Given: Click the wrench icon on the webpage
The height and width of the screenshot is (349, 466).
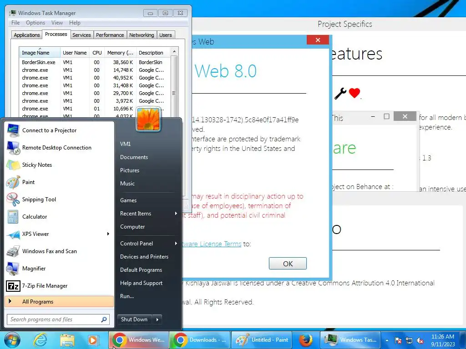Looking at the screenshot, I should tap(340, 94).
